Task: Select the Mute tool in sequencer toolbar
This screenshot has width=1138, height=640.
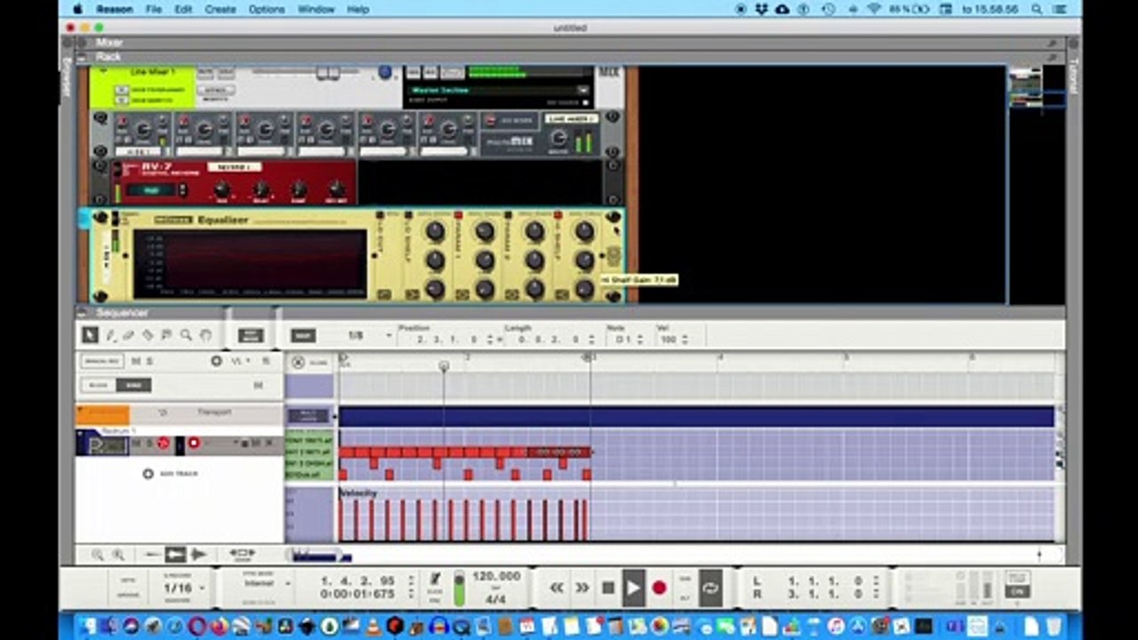Action: tap(166, 335)
